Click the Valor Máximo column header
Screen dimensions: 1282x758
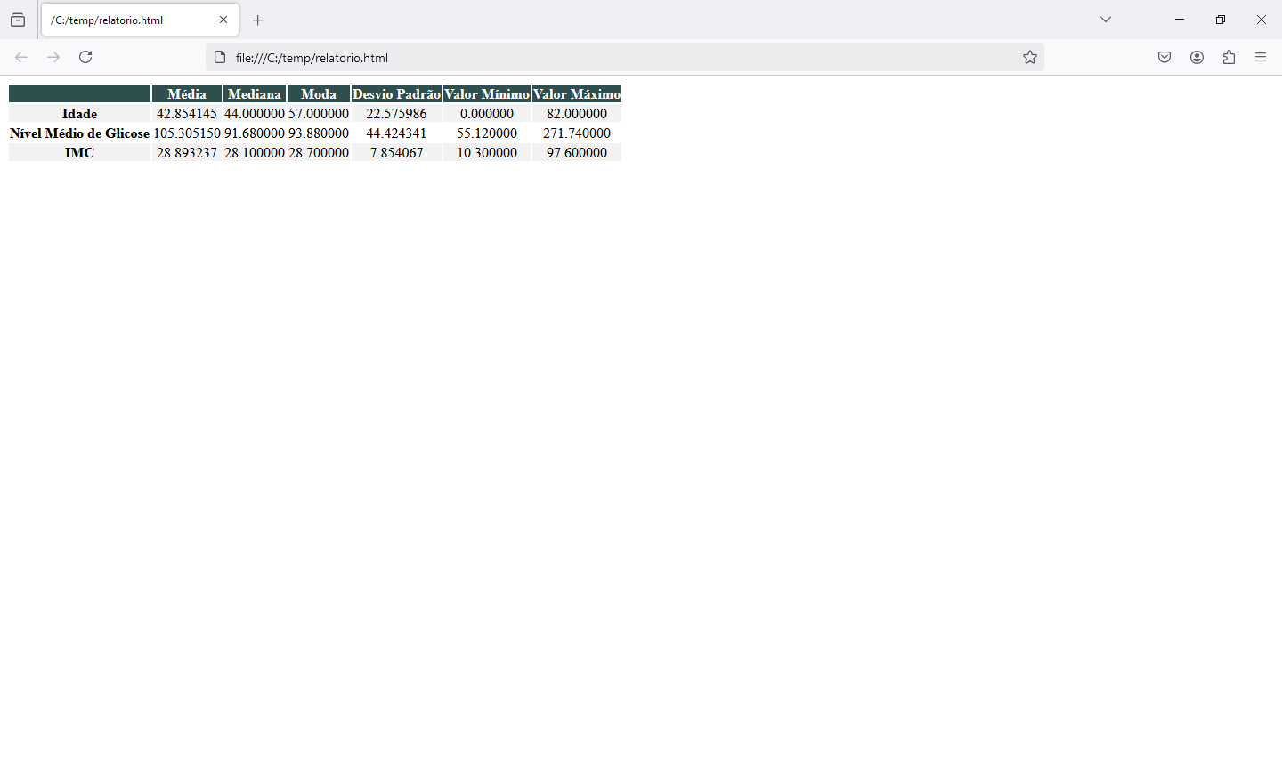point(577,94)
